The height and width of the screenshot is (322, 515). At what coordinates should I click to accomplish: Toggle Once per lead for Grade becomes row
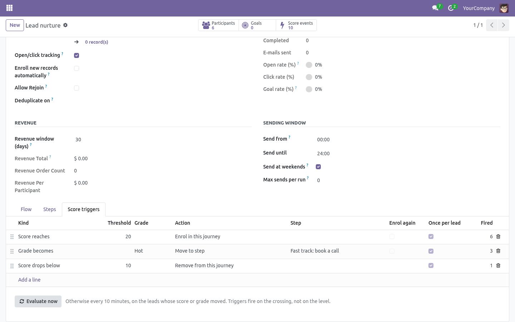pos(431,251)
